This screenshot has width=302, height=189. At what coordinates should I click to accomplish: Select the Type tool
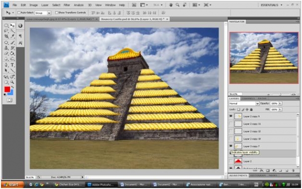13,65
